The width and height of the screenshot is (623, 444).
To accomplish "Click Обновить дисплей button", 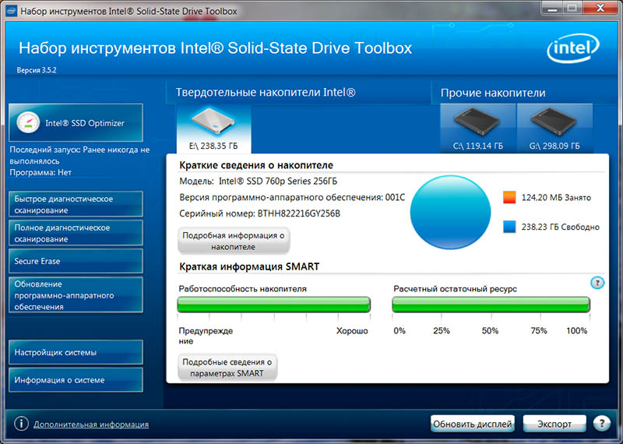I will (x=473, y=424).
